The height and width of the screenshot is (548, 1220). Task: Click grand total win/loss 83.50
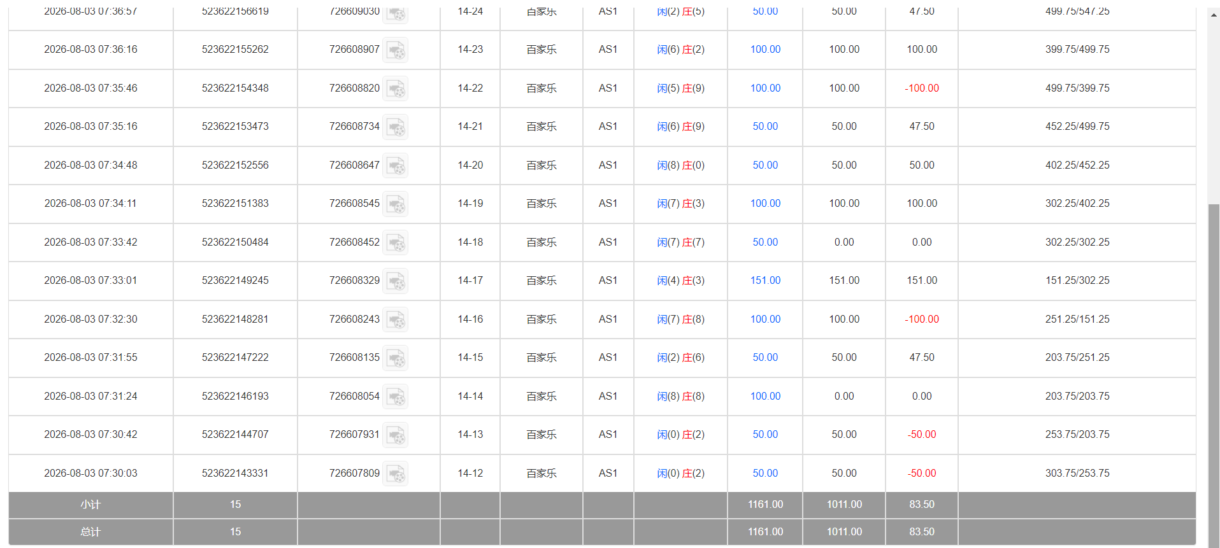coord(922,532)
